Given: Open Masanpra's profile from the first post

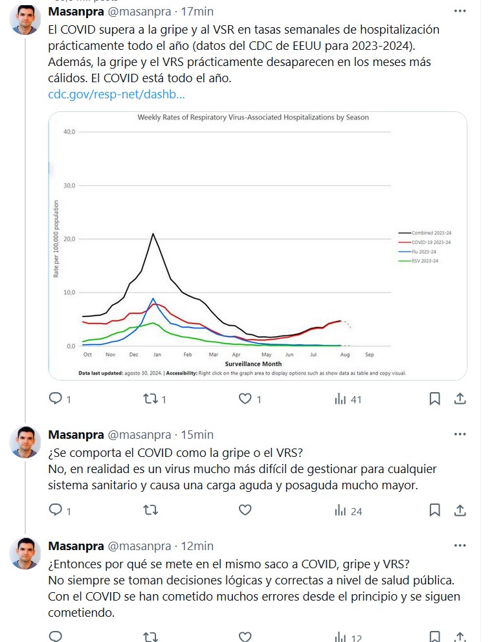Looking at the screenshot, I should (x=26, y=21).
